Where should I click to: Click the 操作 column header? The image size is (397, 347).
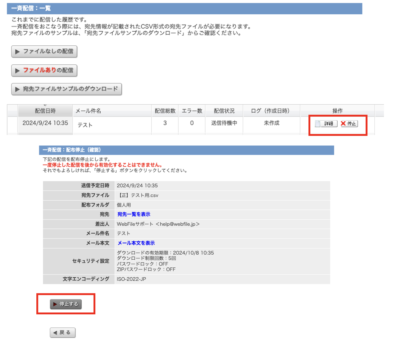point(337,111)
